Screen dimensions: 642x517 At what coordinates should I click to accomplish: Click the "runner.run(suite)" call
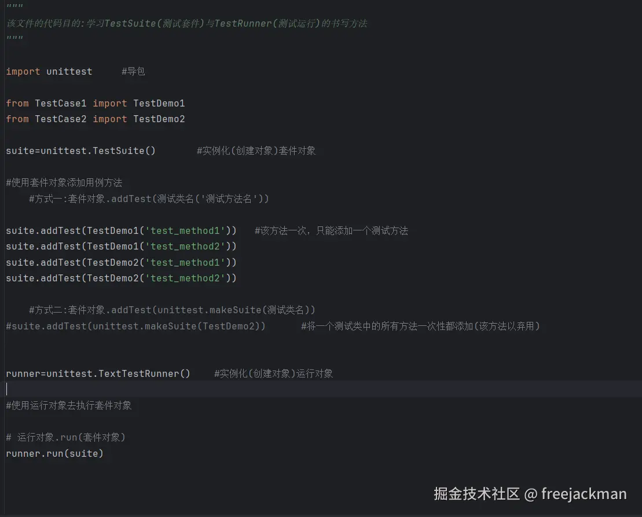pos(55,454)
